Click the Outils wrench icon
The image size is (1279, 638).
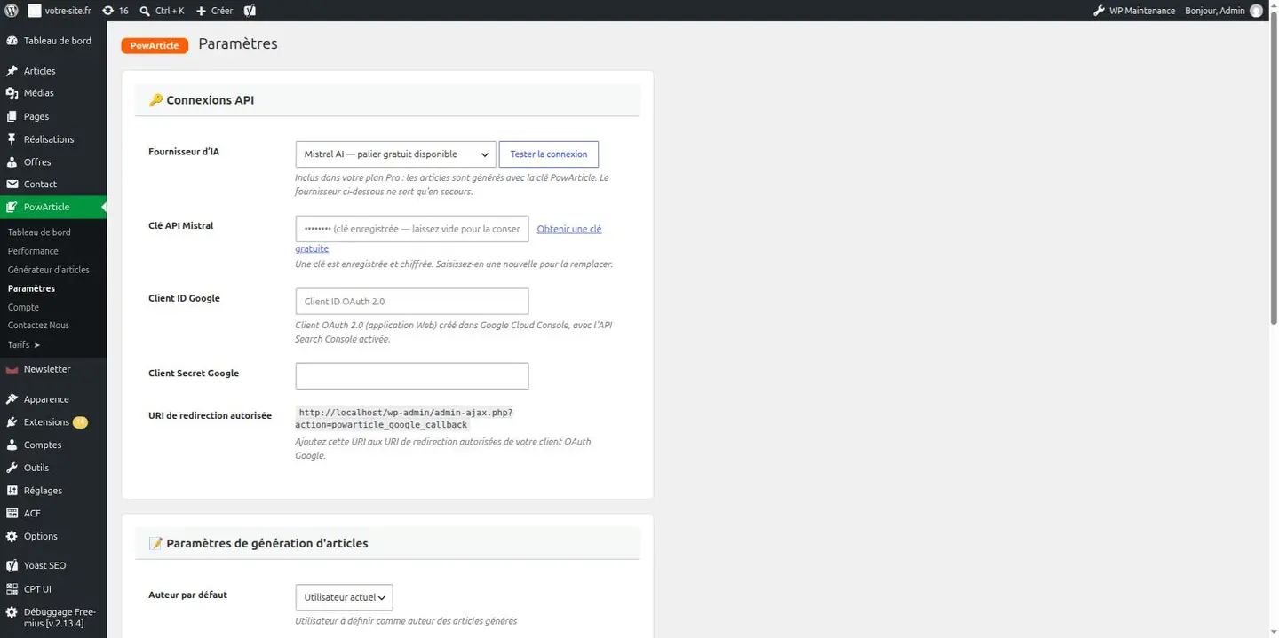point(12,468)
